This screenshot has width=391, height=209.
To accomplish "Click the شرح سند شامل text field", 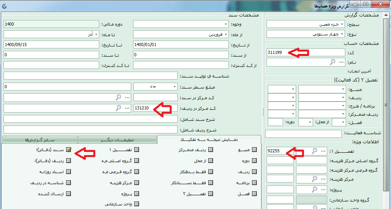I will tap(91, 119).
